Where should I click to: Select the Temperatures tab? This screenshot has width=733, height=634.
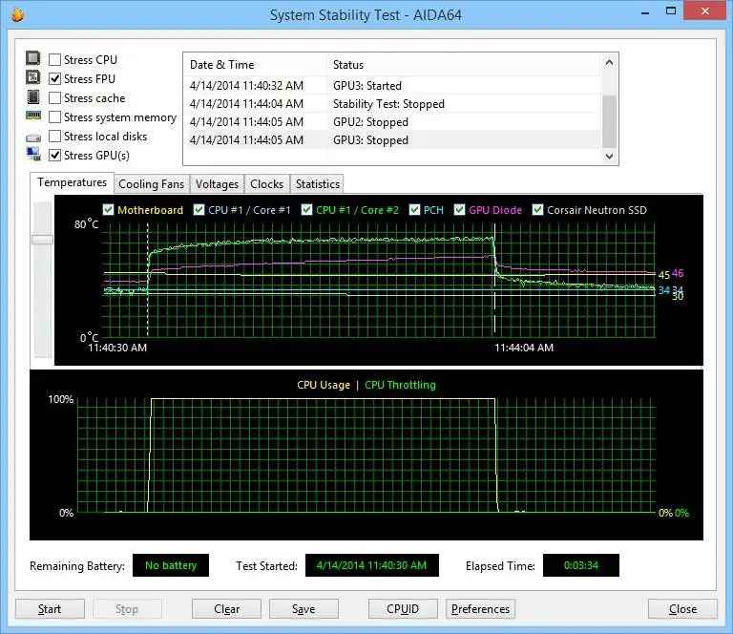coord(72,182)
